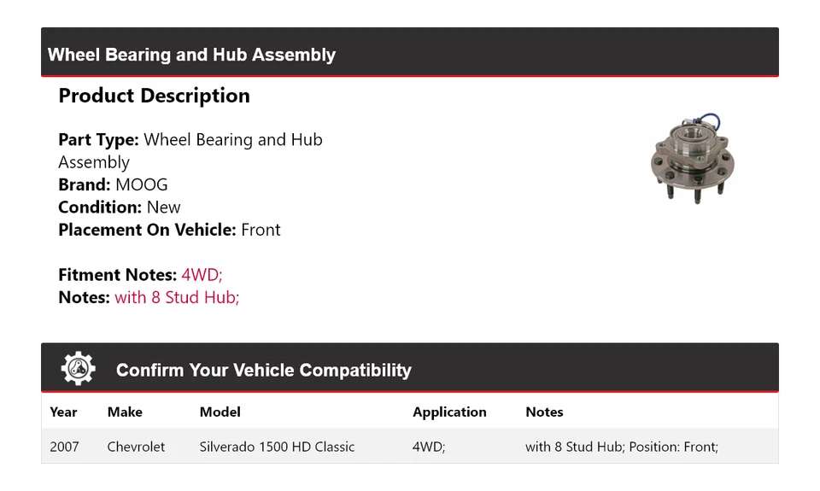Click the "Confirm Your Vehicle Compatibility" heading text

[263, 371]
